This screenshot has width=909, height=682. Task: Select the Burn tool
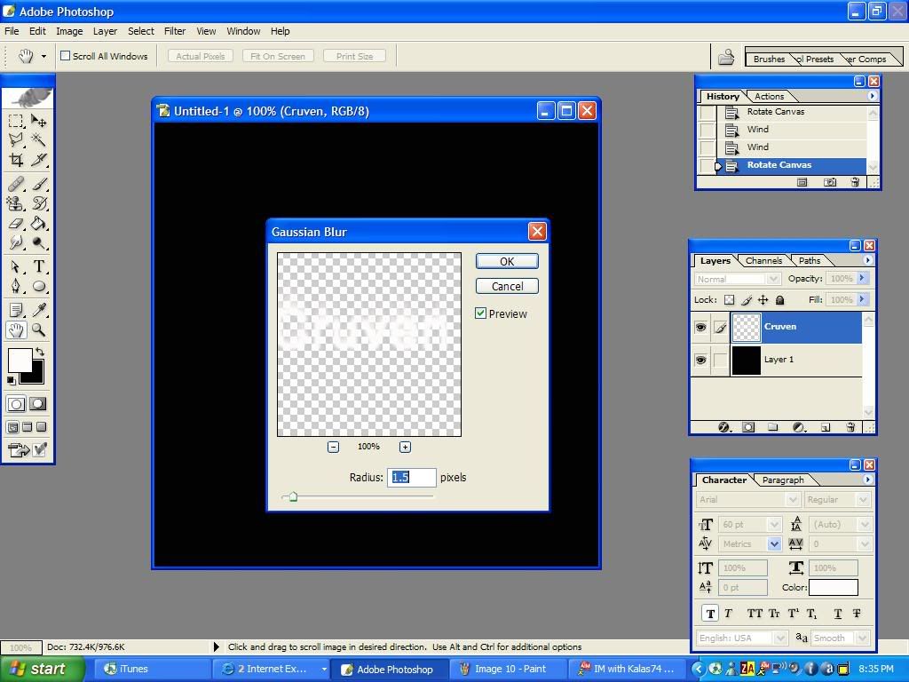pyautogui.click(x=39, y=242)
